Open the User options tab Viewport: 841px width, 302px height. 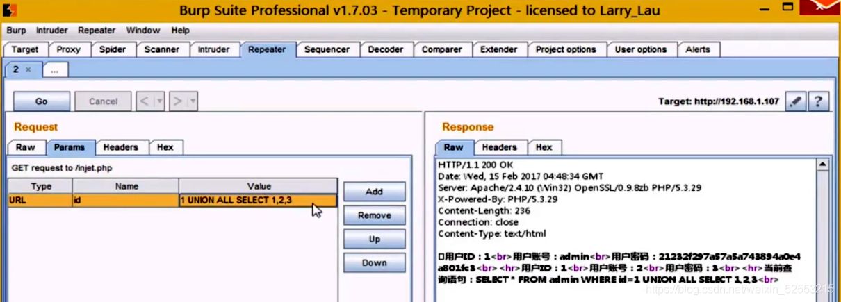[x=641, y=49]
